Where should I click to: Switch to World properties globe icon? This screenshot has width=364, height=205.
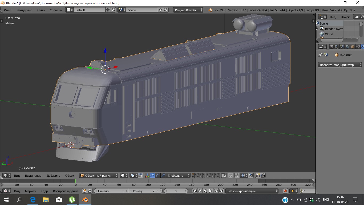[x=347, y=47]
